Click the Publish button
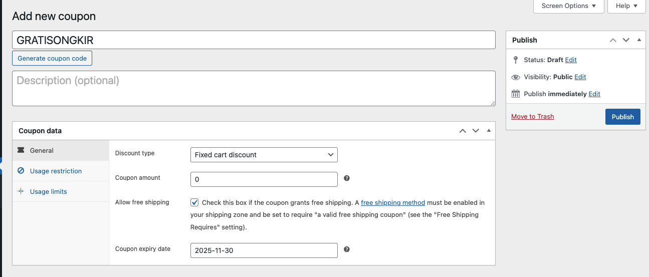This screenshot has height=277, width=649. [x=622, y=117]
